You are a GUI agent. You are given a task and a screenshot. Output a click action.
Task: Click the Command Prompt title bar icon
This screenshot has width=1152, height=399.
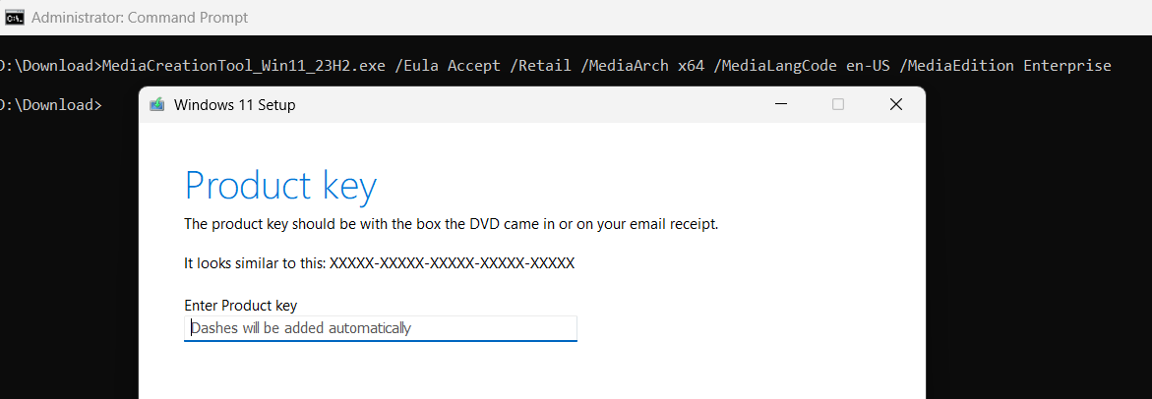pyautogui.click(x=14, y=18)
